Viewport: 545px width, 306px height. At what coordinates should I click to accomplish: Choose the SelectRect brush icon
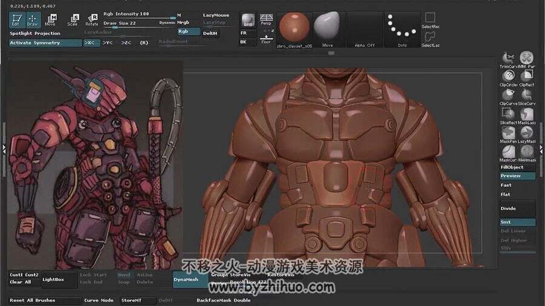coord(431,20)
